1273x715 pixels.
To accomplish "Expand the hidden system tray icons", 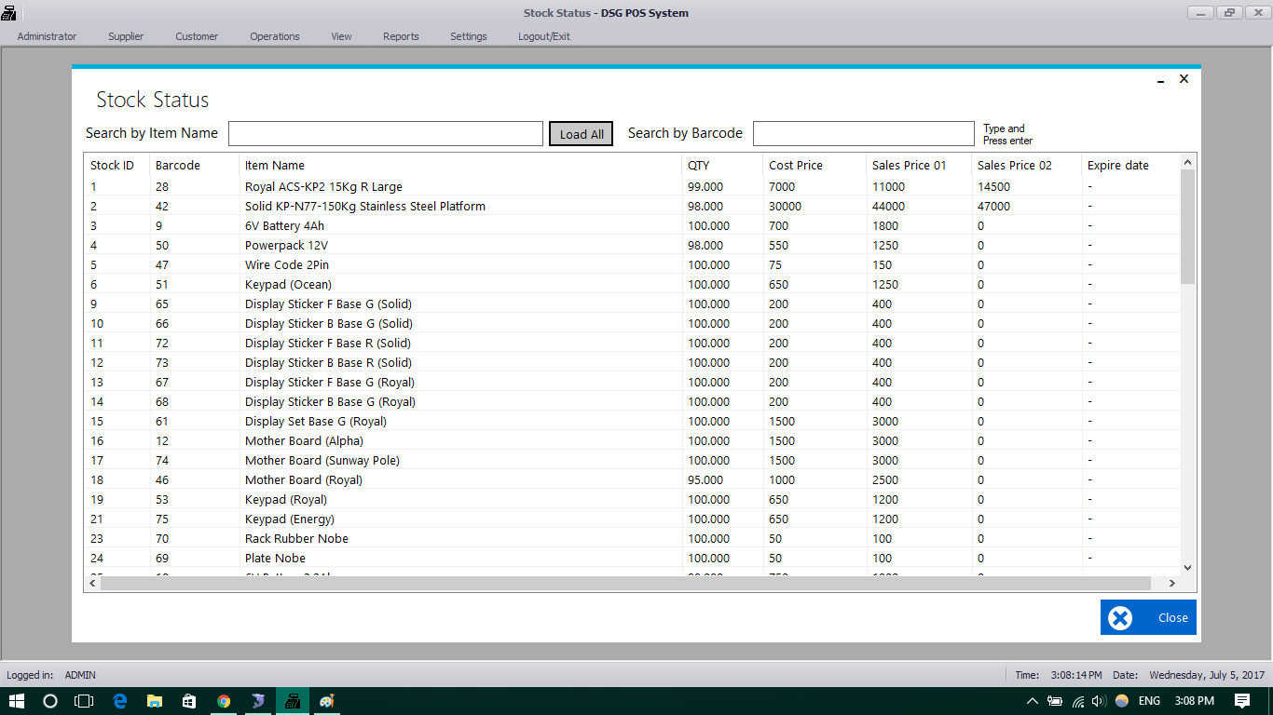I will pos(1032,701).
